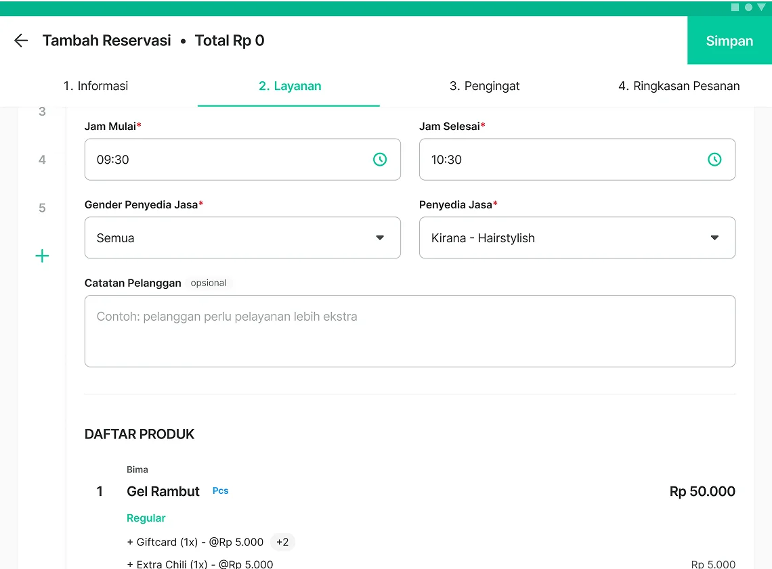Add a new service with plus icon

tap(42, 256)
